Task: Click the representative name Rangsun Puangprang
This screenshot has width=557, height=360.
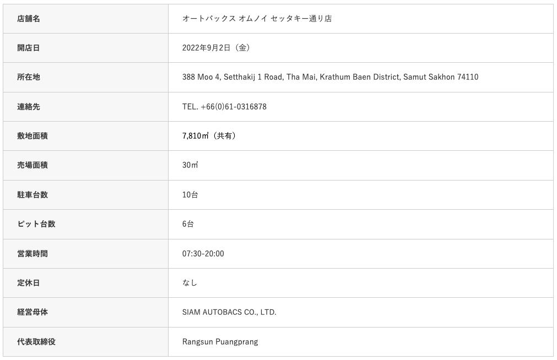Action: click(220, 342)
